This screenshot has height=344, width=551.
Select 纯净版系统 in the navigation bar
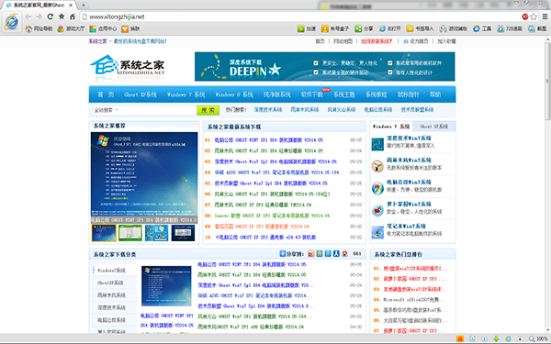click(277, 94)
